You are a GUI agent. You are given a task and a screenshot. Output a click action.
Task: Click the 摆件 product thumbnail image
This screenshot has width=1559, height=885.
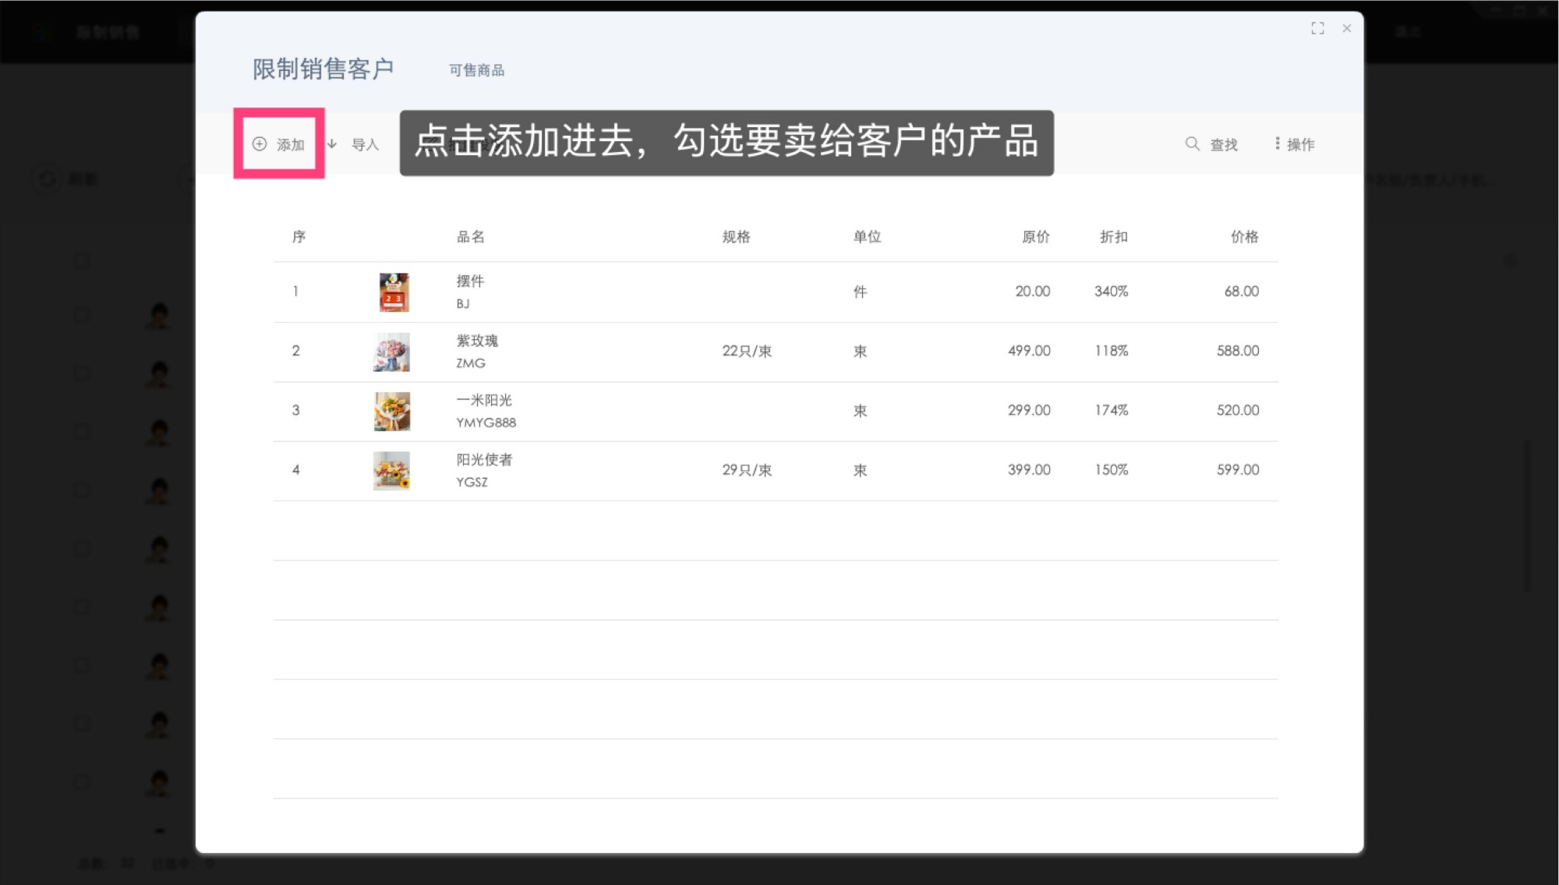[x=393, y=292]
